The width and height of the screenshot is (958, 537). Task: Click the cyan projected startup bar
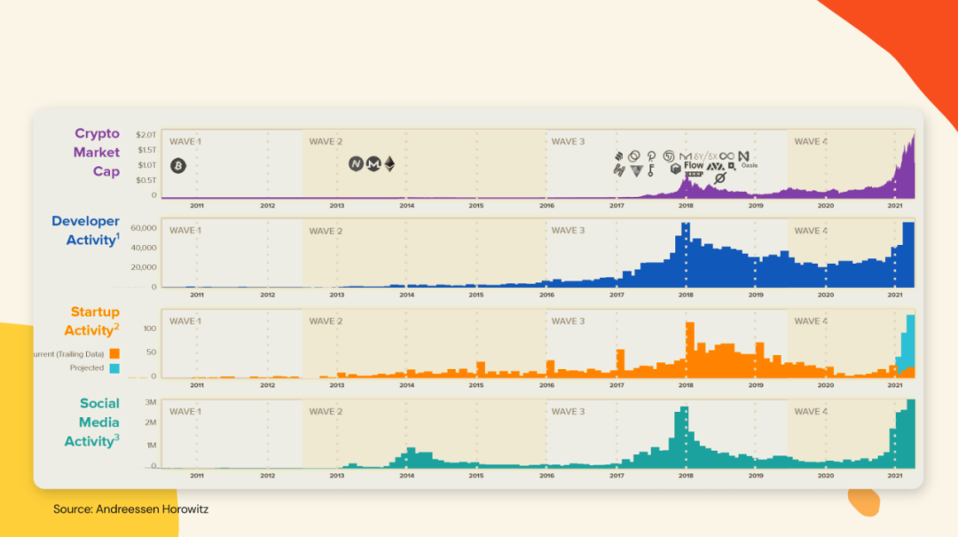908,341
